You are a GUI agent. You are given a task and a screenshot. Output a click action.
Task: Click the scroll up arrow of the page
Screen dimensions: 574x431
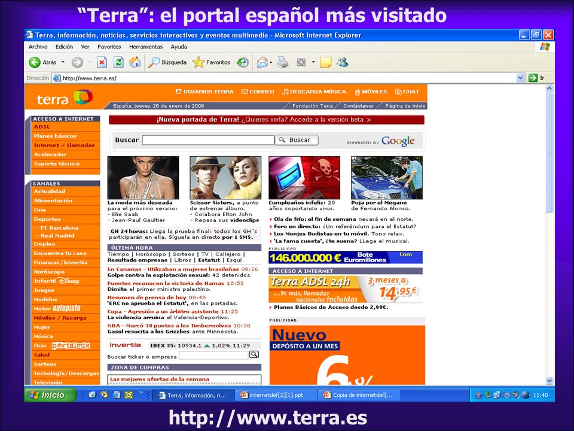[x=549, y=89]
